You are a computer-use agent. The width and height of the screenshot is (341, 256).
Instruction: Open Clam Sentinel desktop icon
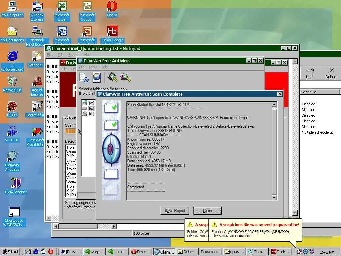click(16, 186)
